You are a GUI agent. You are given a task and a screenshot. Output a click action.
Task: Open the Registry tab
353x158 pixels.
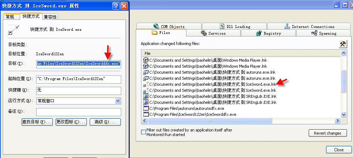point(268,33)
